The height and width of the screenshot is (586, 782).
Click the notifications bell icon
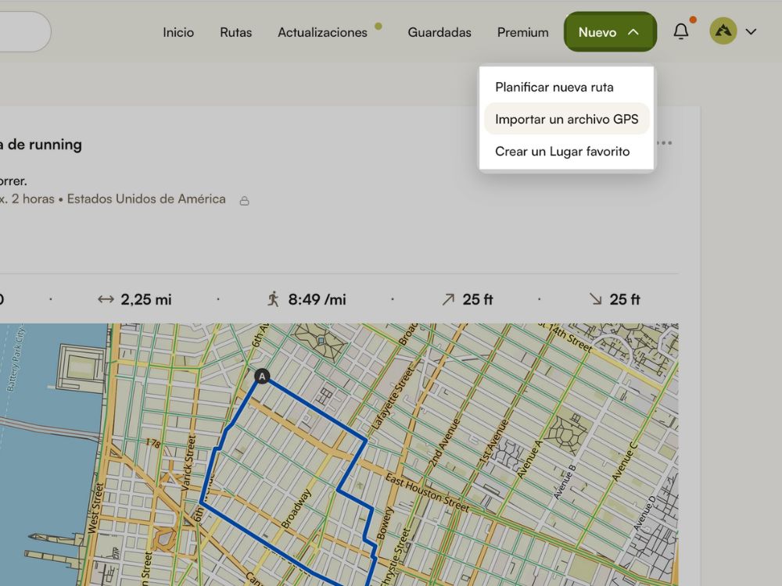681,32
